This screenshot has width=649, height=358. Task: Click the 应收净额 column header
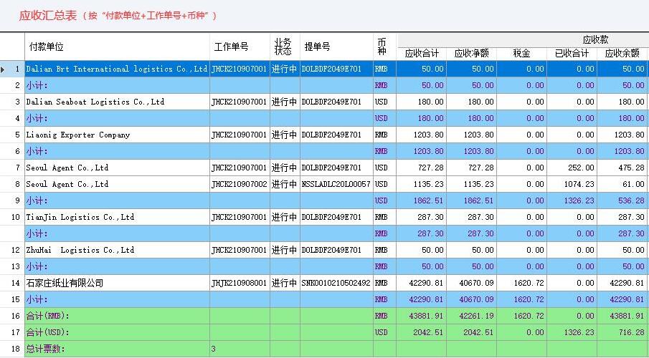click(x=471, y=53)
